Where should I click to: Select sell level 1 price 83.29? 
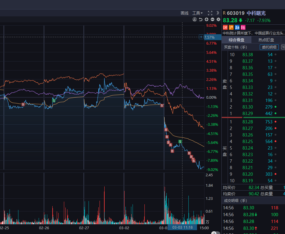[248, 114]
